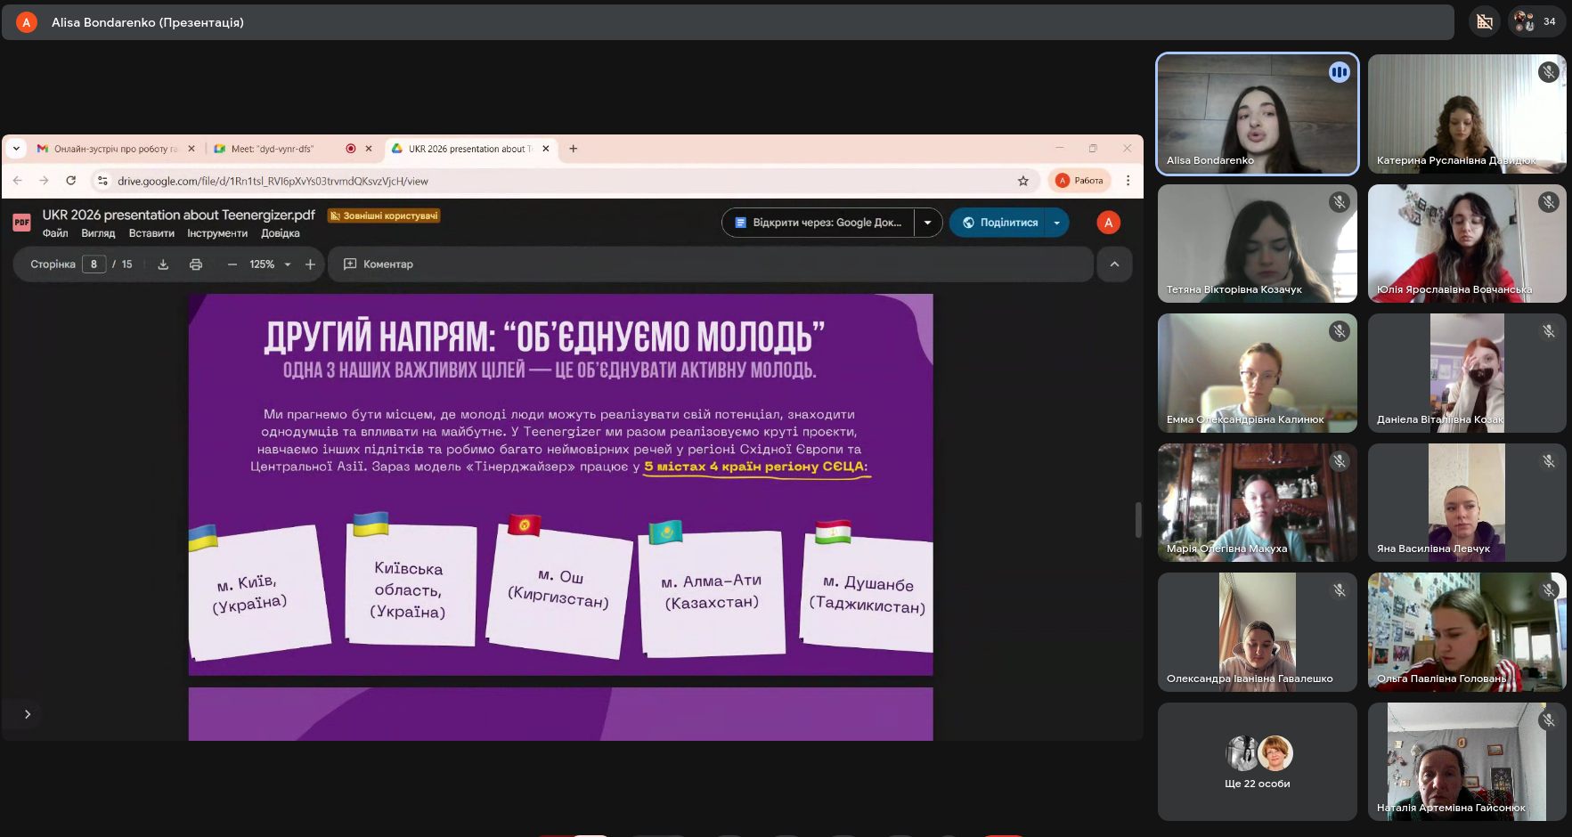Click the 'Відкрити через: Google Док...' button
Image resolution: width=1572 pixels, height=837 pixels.
(819, 223)
